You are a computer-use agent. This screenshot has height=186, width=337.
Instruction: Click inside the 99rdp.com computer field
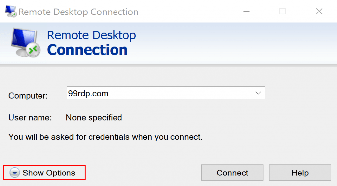pos(158,93)
